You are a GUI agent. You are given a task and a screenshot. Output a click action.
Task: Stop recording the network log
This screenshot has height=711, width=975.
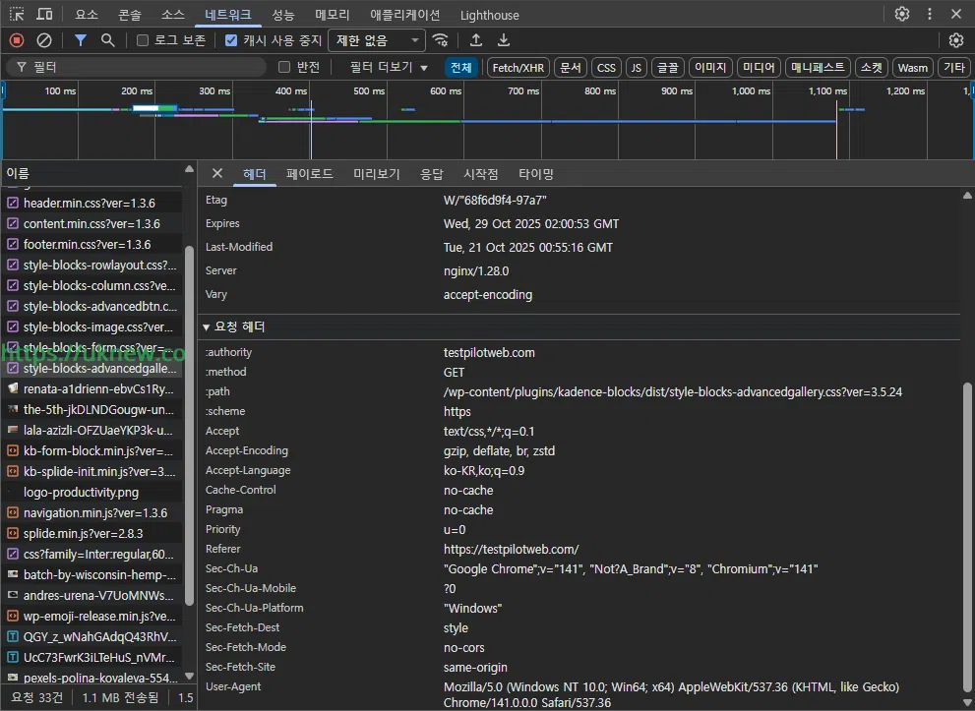click(x=17, y=40)
